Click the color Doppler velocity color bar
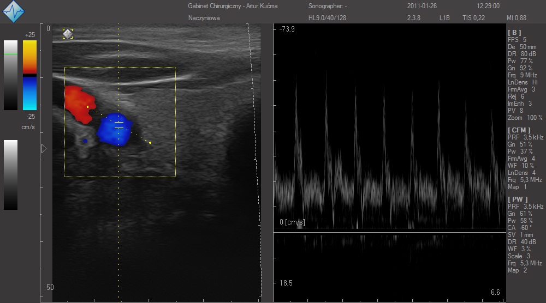 (29, 75)
